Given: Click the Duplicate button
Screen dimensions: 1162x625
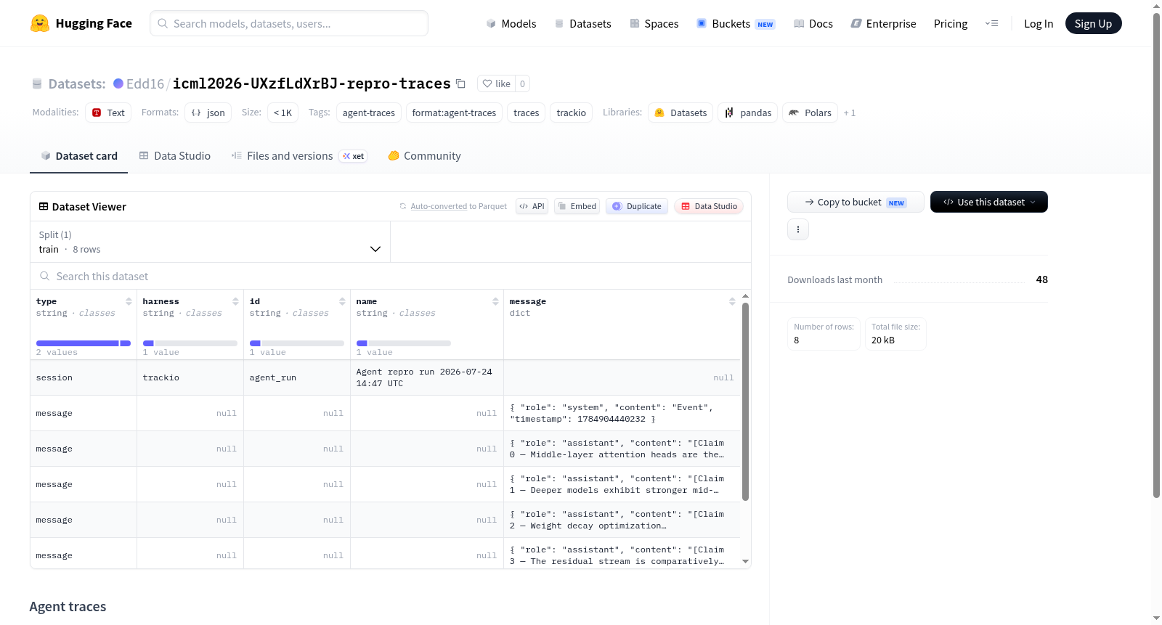Looking at the screenshot, I should click(x=637, y=206).
